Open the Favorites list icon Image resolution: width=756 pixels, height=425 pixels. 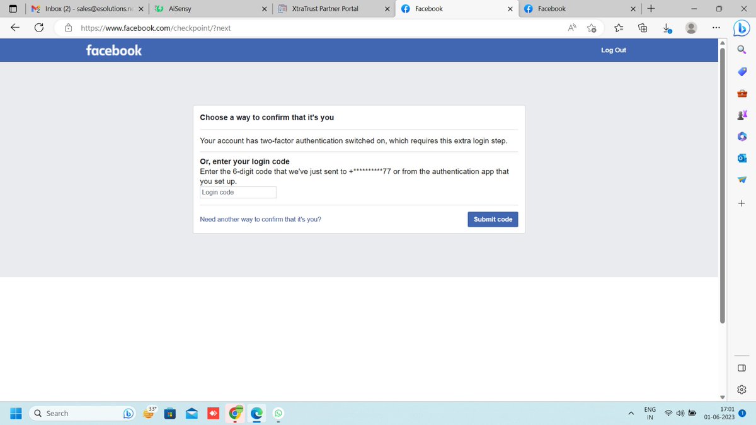tap(619, 28)
